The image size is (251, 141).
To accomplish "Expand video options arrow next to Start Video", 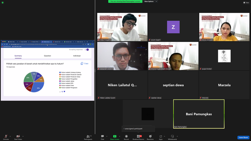I will click(23, 136).
